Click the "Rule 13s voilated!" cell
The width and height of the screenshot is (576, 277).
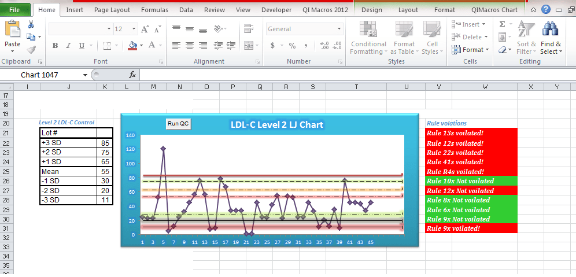(471, 133)
